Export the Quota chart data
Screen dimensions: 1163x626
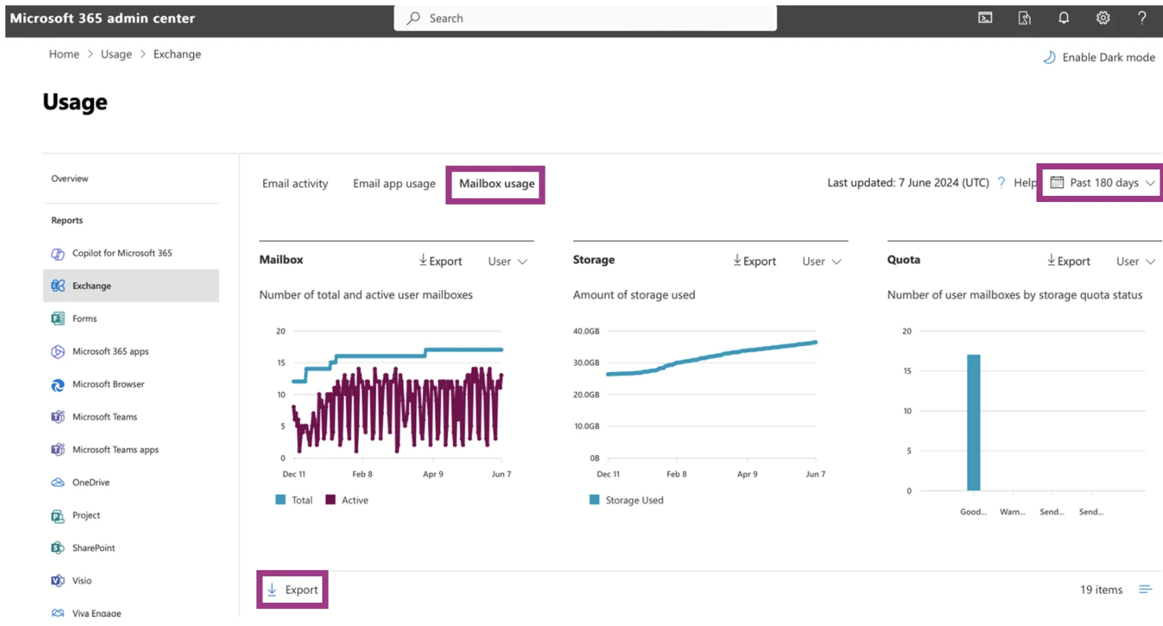[x=1068, y=261]
